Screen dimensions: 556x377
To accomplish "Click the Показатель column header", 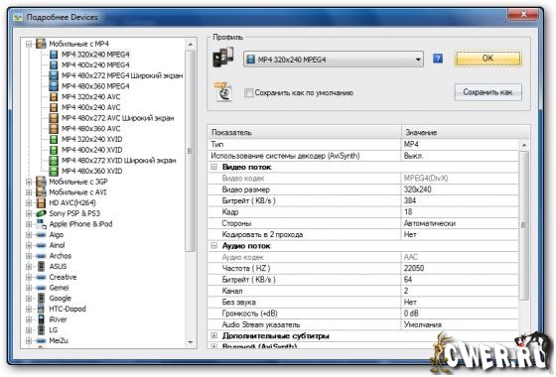I will pos(305,132).
